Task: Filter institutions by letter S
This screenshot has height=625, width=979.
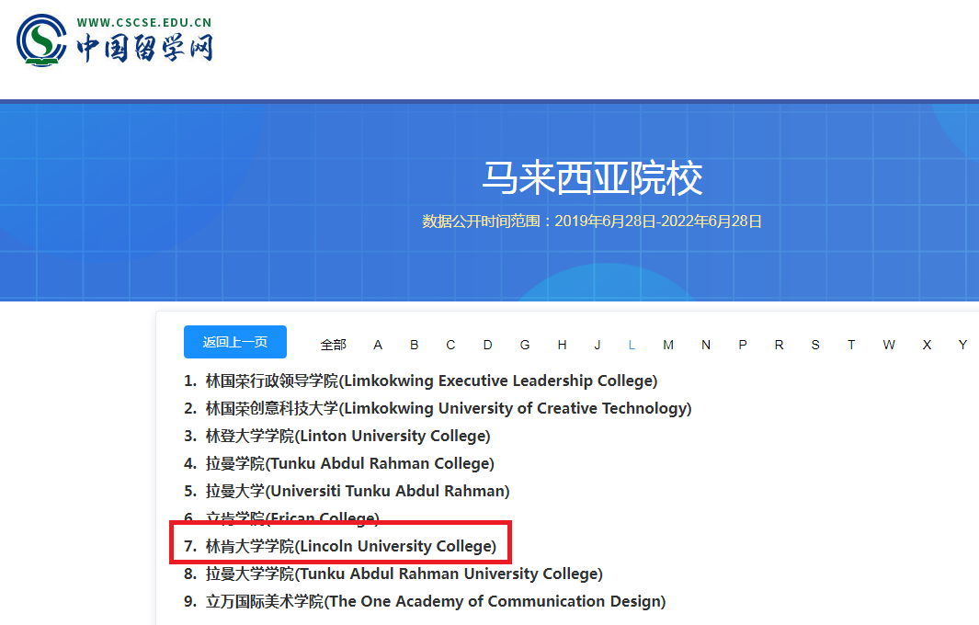Action: pos(815,345)
